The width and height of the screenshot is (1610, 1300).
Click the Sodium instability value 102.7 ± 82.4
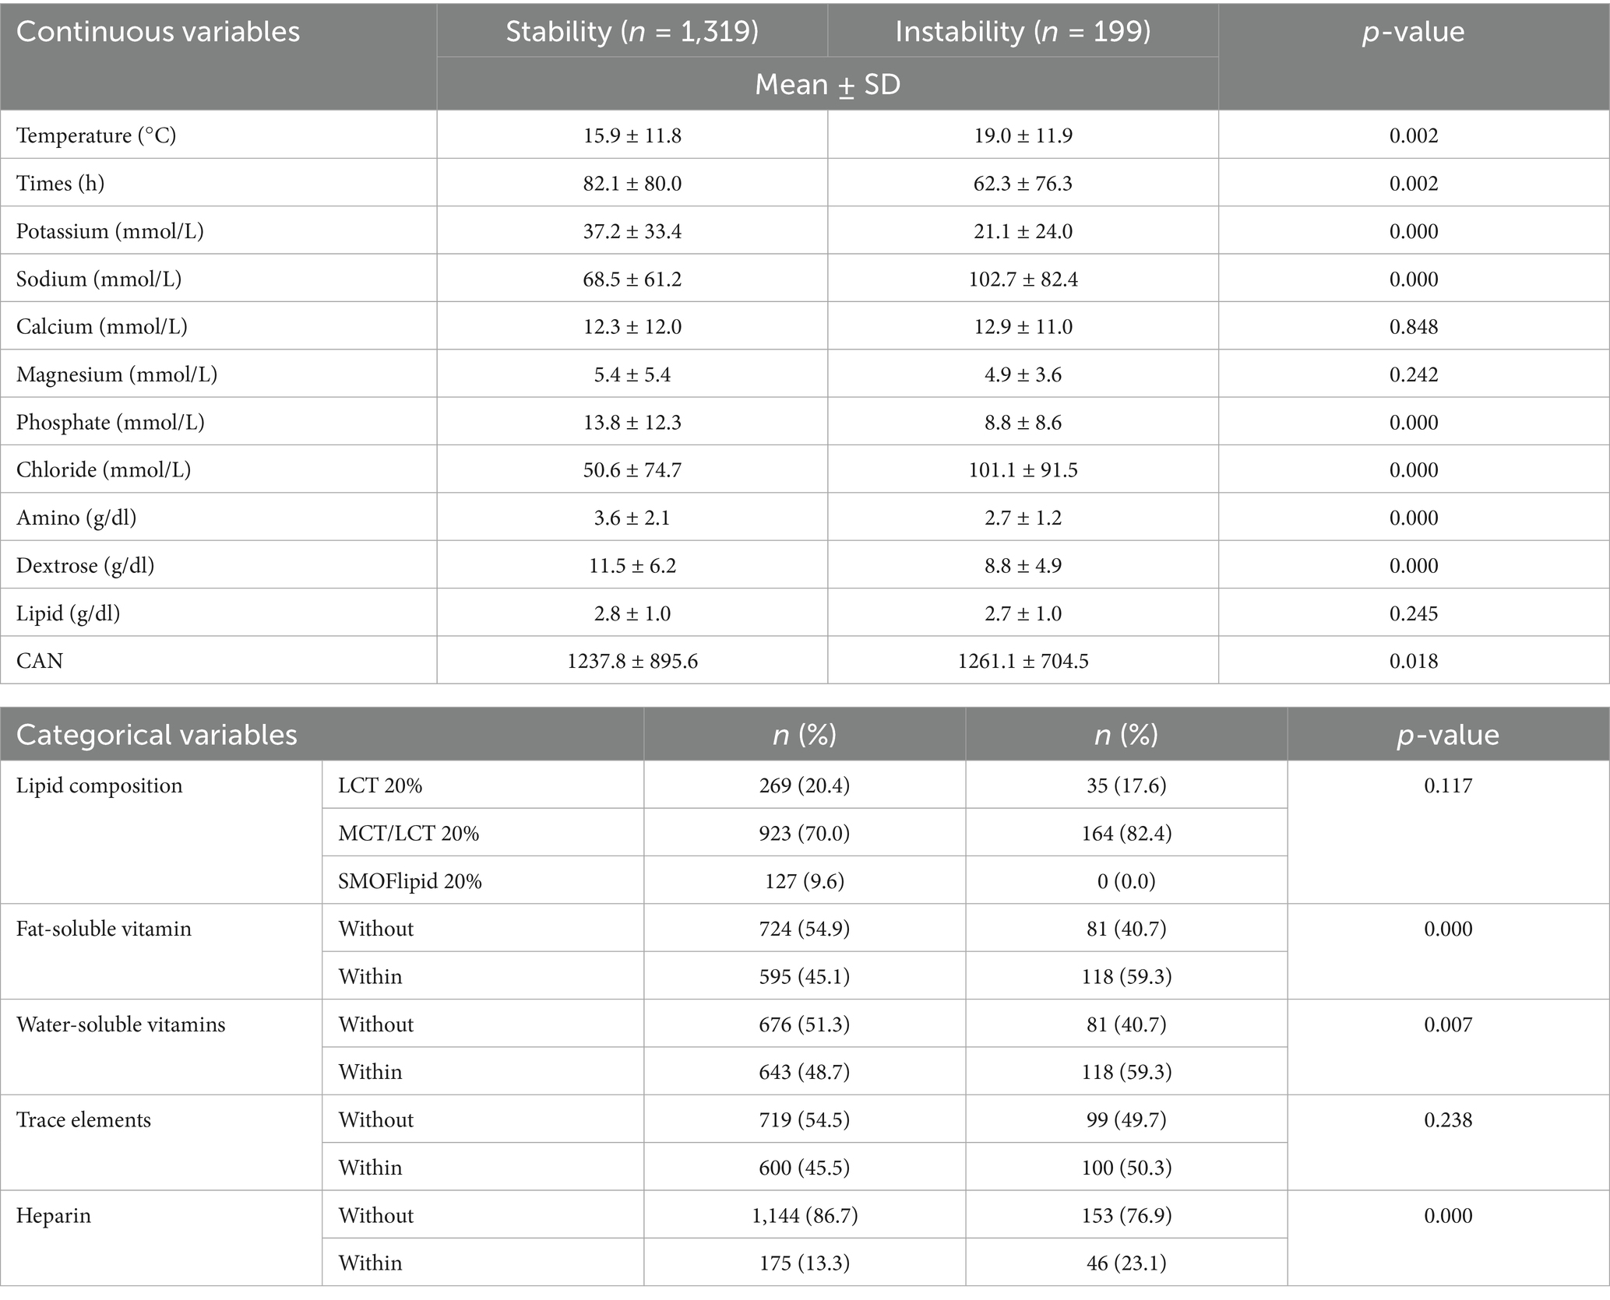tap(1023, 279)
